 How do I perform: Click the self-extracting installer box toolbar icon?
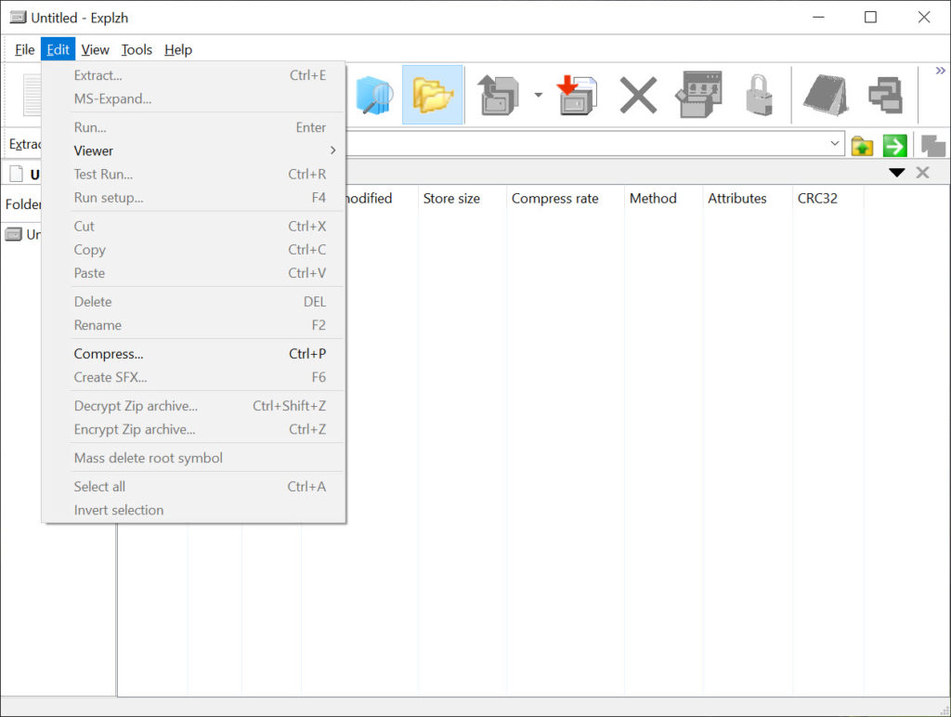[x=698, y=95]
